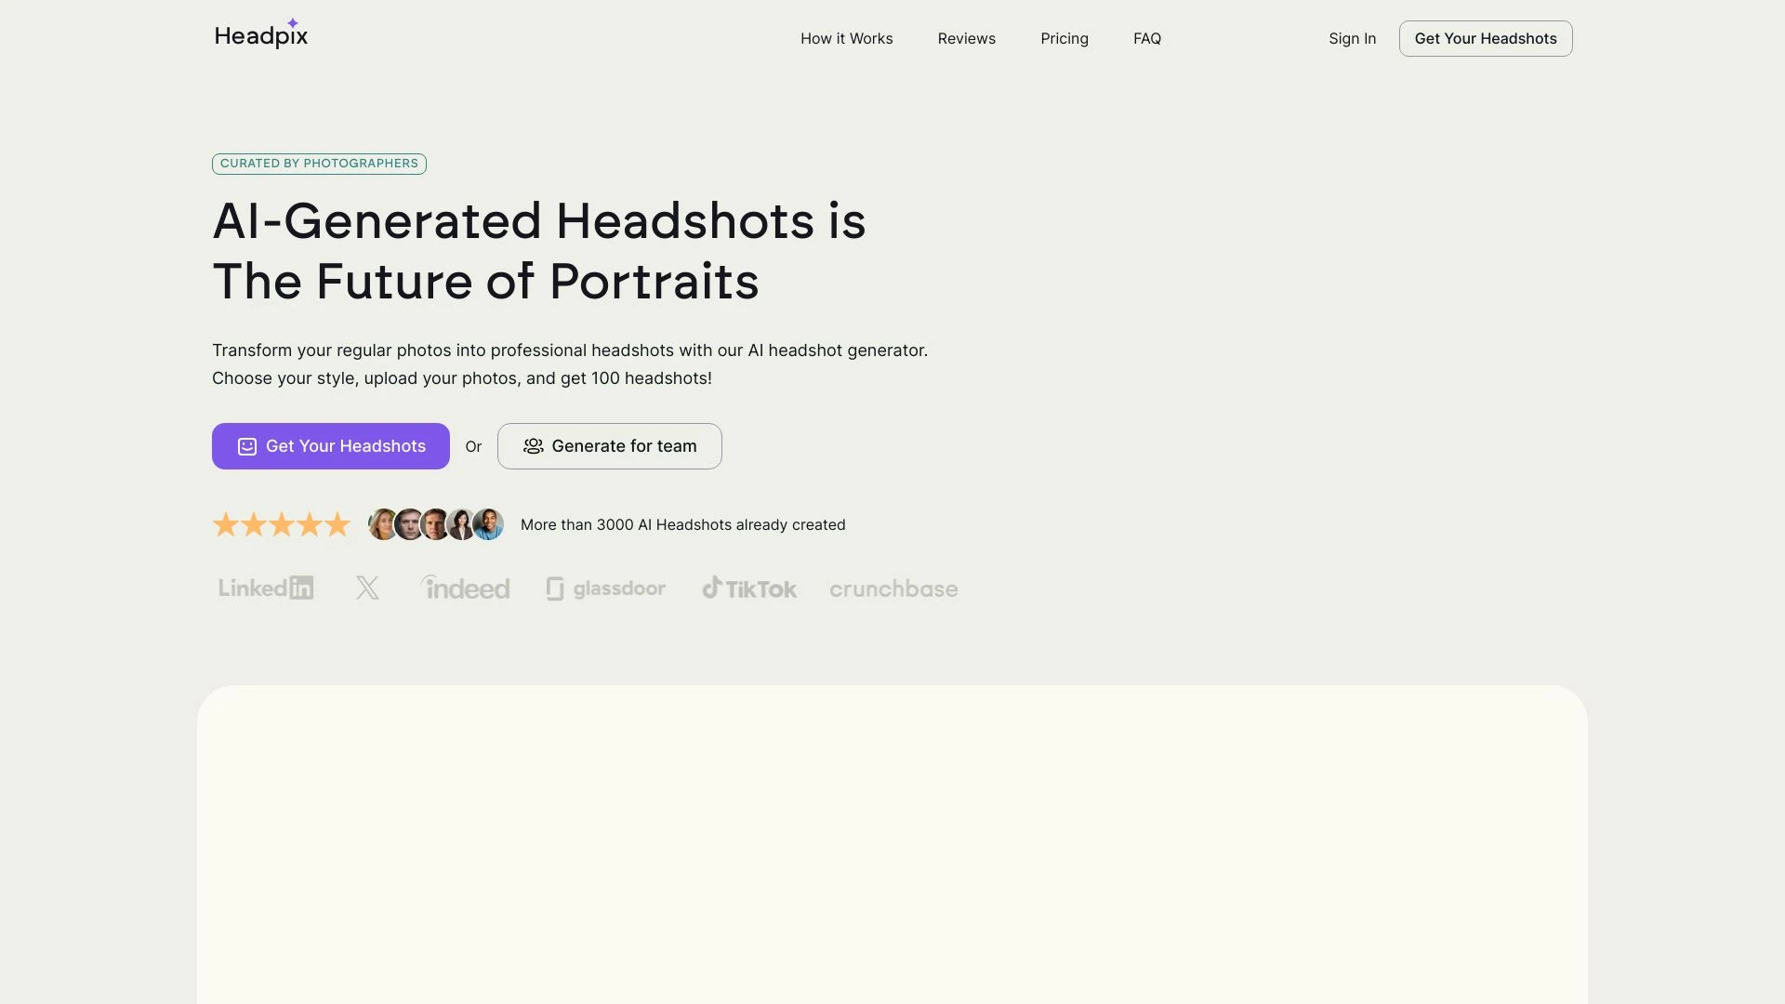Navigate to the Reviews section
The height and width of the screenshot is (1004, 1785).
(966, 38)
